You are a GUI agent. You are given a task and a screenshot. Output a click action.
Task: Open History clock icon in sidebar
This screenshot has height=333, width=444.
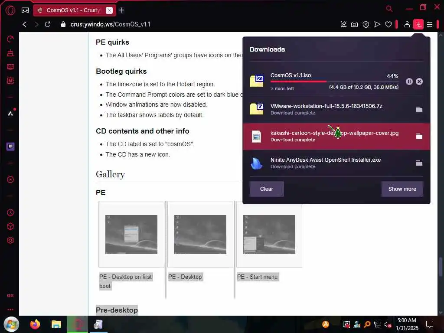click(x=10, y=212)
